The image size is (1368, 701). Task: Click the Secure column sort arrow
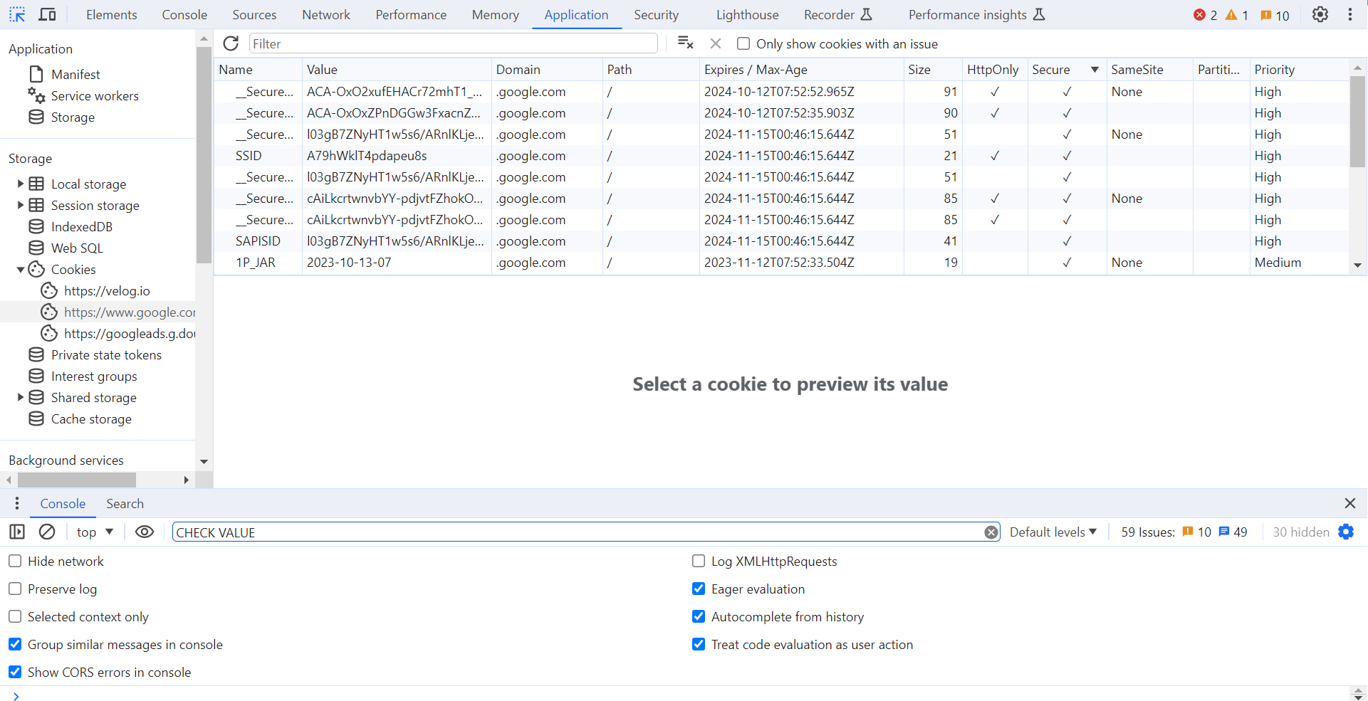[x=1095, y=70]
